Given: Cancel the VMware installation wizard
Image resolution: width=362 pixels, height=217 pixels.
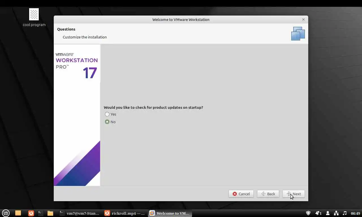Looking at the screenshot, I should [x=241, y=194].
